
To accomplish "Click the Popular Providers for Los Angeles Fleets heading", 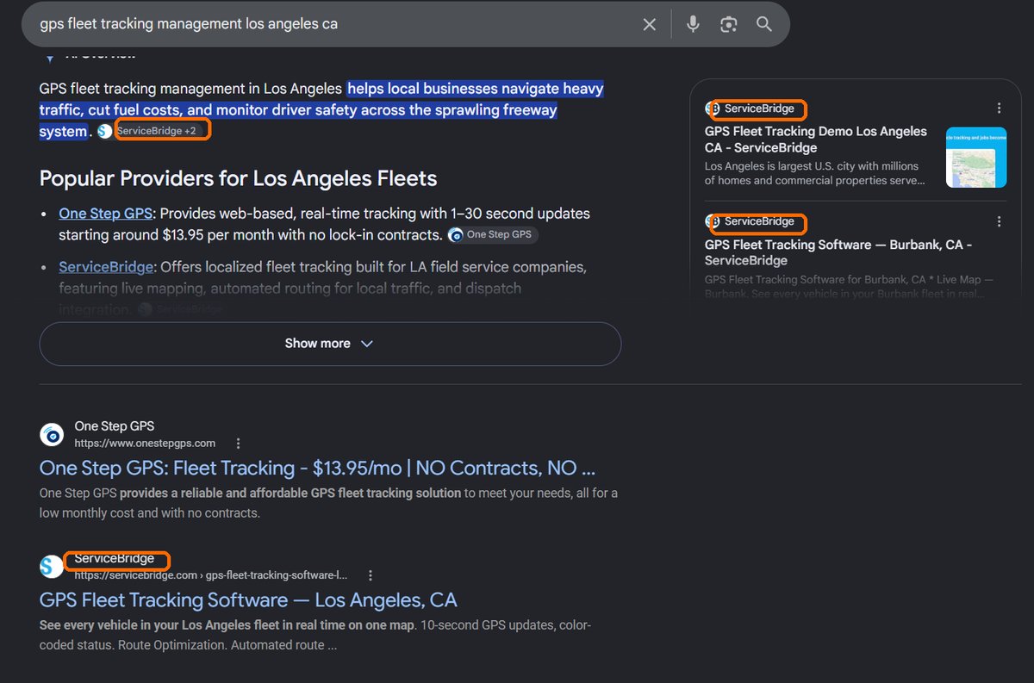I will pos(238,179).
